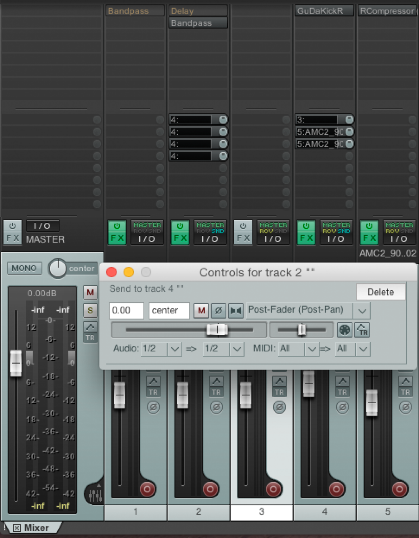
Task: Click the send volume slider handle
Action: 217,330
